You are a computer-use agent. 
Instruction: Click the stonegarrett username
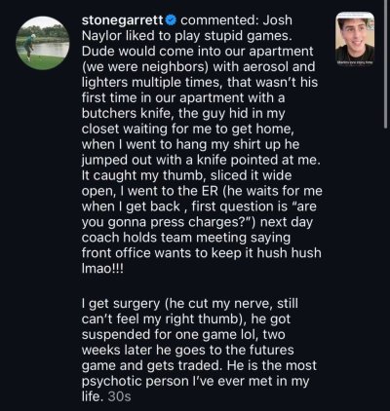pos(123,20)
